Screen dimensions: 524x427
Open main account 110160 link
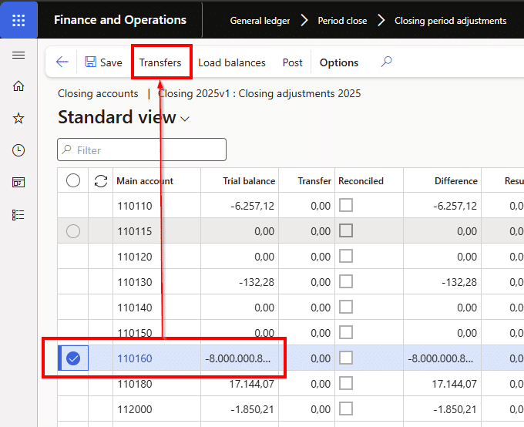135,358
